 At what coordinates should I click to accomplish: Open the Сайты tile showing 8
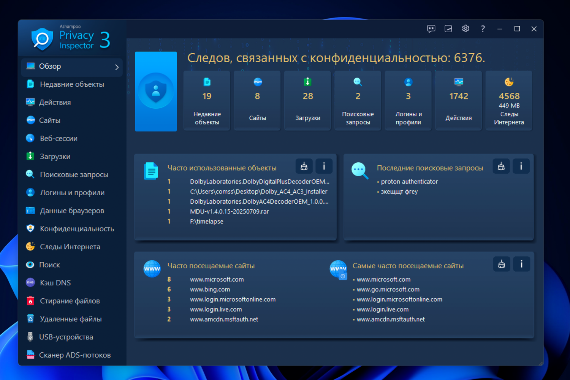click(x=257, y=101)
